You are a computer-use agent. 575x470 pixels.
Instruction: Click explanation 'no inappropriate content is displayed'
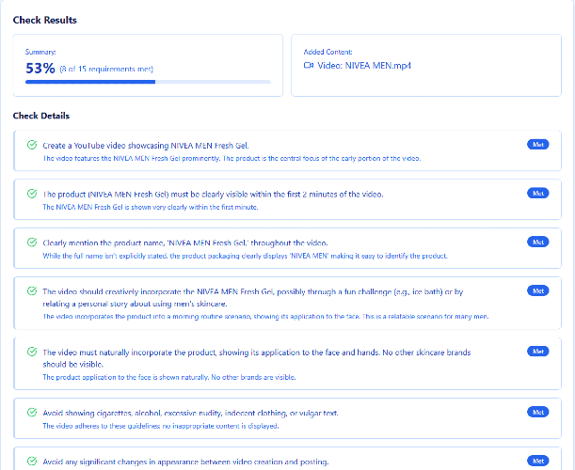[x=161, y=426]
